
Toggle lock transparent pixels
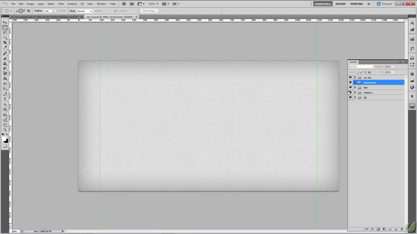pos(357,72)
